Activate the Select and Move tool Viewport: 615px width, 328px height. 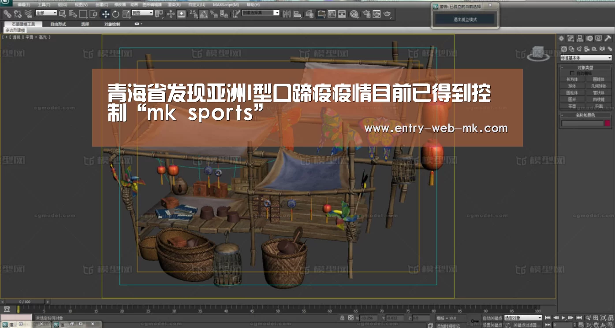[105, 14]
